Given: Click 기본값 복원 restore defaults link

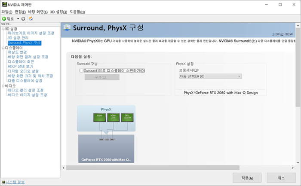Looking at the screenshot, I should pyautogui.click(x=283, y=34).
